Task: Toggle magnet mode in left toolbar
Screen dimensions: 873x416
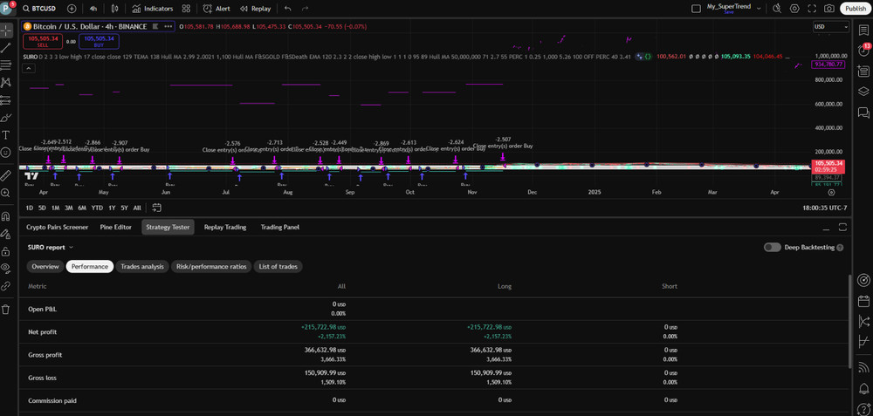Action: click(x=6, y=215)
